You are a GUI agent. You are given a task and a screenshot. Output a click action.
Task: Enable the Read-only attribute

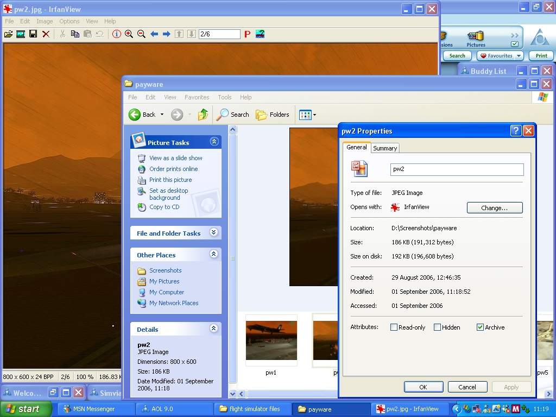coord(395,327)
